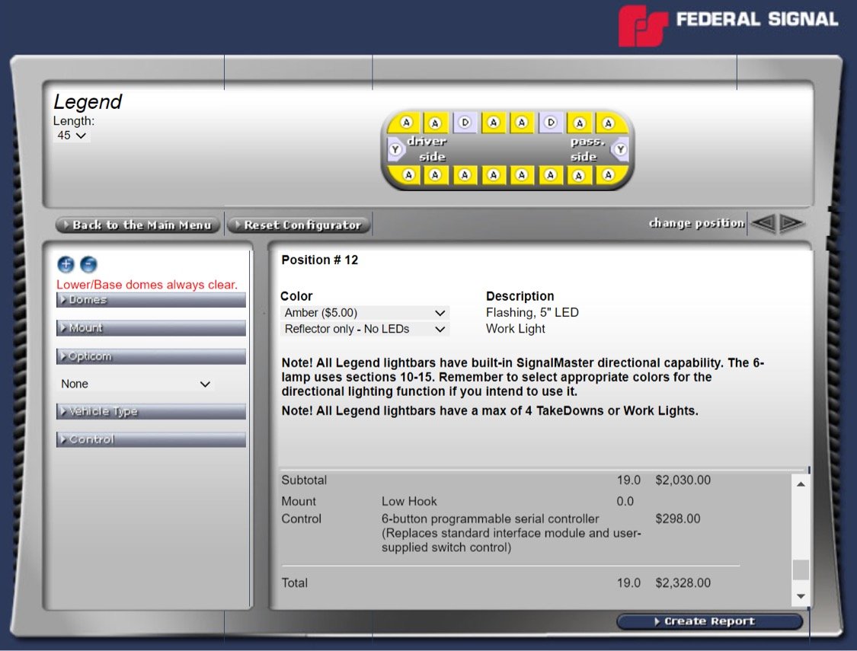Click the Reset Configurator button
The height and width of the screenshot is (651, 857).
pyautogui.click(x=299, y=225)
